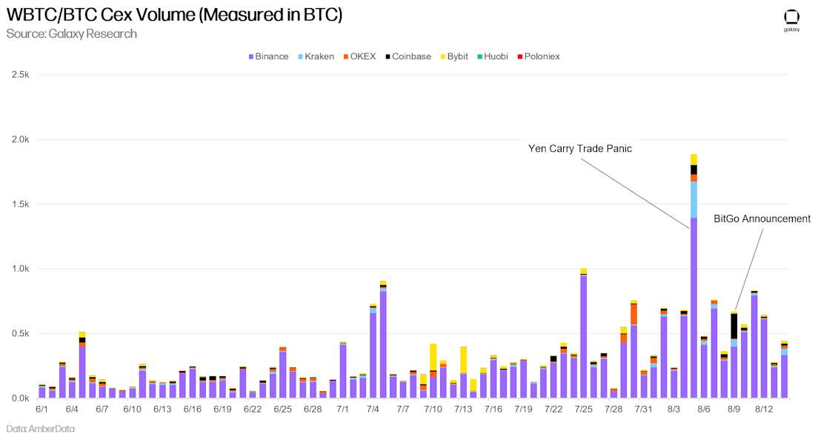Click the Yen Carry Trade Panic annotation
This screenshot has width=815, height=437.
click(580, 149)
